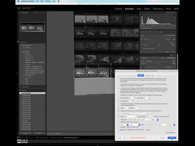Clear history using the X icon
The image size is (195, 146).
(44, 90)
